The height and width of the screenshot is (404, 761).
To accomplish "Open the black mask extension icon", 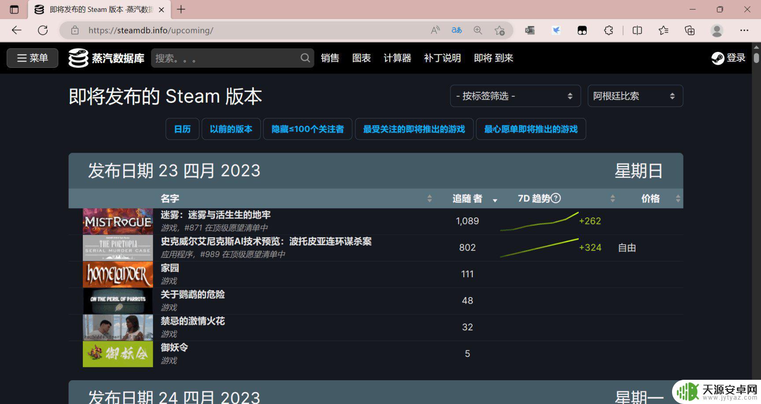I will [582, 30].
